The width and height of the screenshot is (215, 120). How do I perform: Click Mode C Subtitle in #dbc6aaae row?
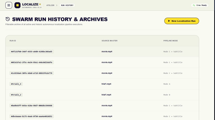173,116
